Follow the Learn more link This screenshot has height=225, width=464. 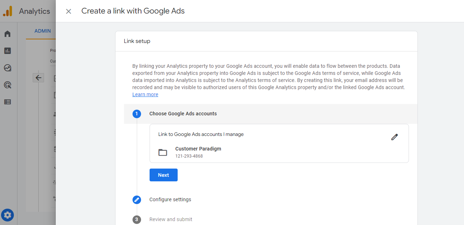pos(145,94)
